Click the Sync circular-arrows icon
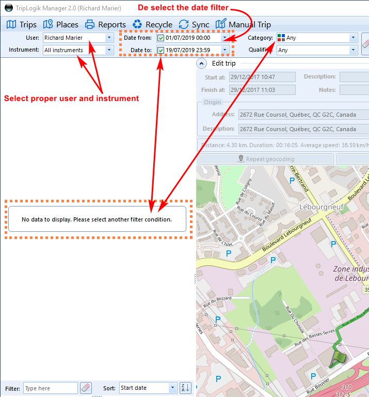 click(184, 25)
